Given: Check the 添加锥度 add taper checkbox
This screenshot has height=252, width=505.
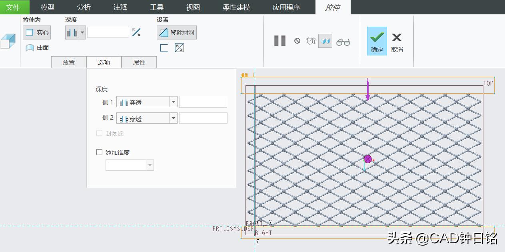Looking at the screenshot, I should 99,152.
